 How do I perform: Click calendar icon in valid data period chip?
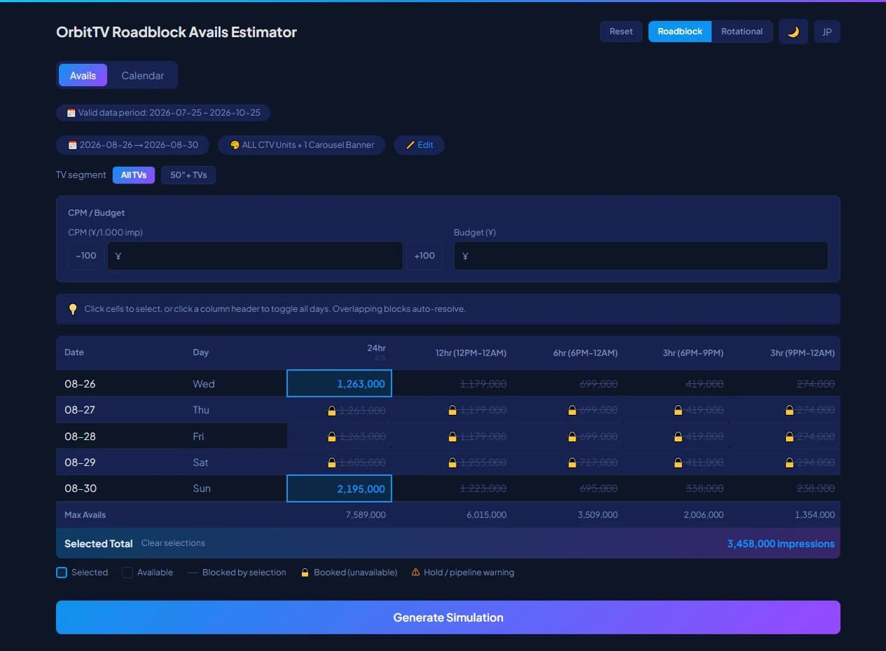(71, 113)
